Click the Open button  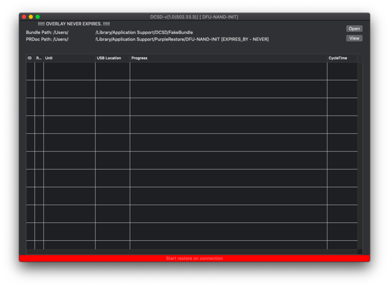[354, 29]
